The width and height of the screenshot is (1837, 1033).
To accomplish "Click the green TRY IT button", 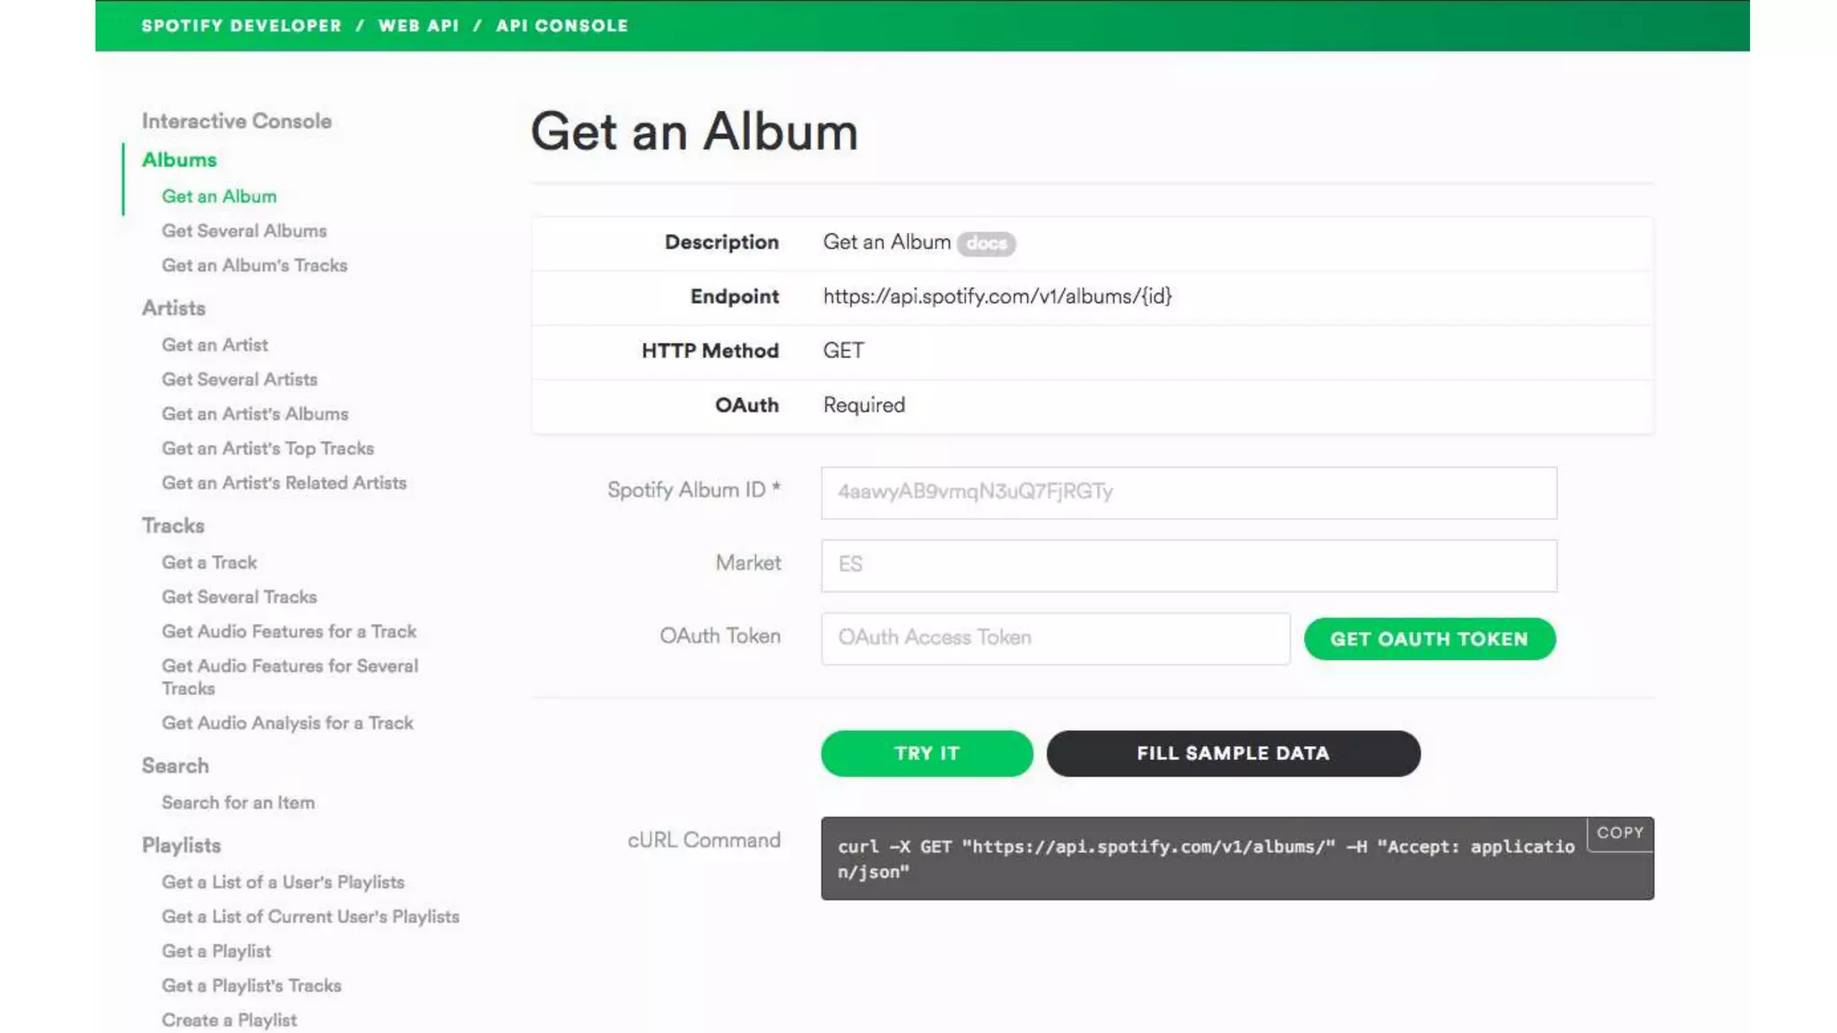I will click(x=927, y=753).
